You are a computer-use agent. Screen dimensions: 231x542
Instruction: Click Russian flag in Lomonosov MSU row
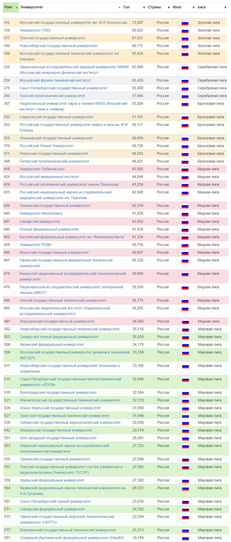coord(185,23)
